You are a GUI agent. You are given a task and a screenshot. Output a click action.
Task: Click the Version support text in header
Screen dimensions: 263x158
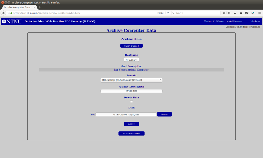pyautogui.click(x=223, y=21)
